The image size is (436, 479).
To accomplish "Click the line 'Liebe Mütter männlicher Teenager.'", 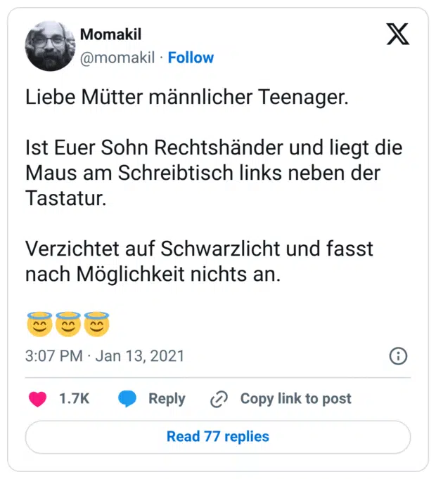I will [x=186, y=98].
